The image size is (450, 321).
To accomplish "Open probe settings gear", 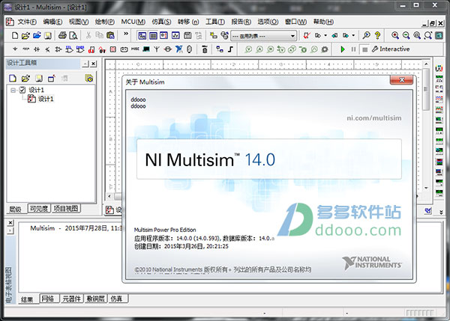I will [x=325, y=49].
